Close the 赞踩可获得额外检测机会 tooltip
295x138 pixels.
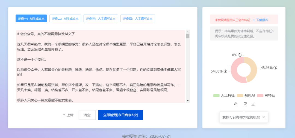click(264, 117)
